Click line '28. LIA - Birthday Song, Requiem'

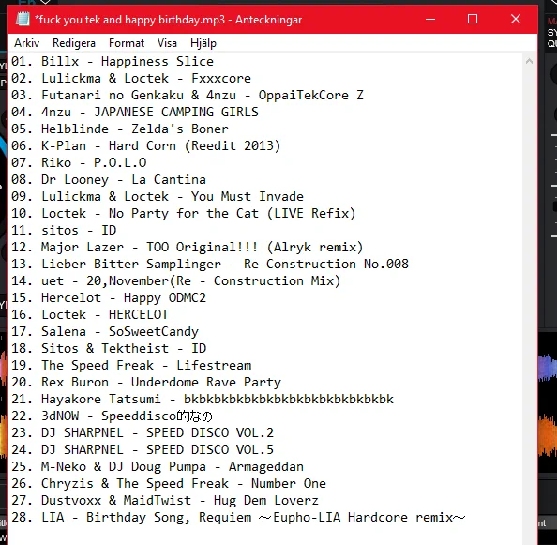238,517
